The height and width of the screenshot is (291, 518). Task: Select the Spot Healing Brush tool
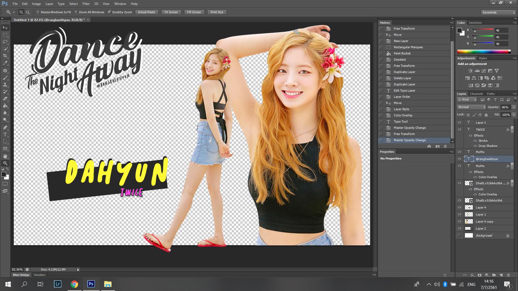pos(5,70)
